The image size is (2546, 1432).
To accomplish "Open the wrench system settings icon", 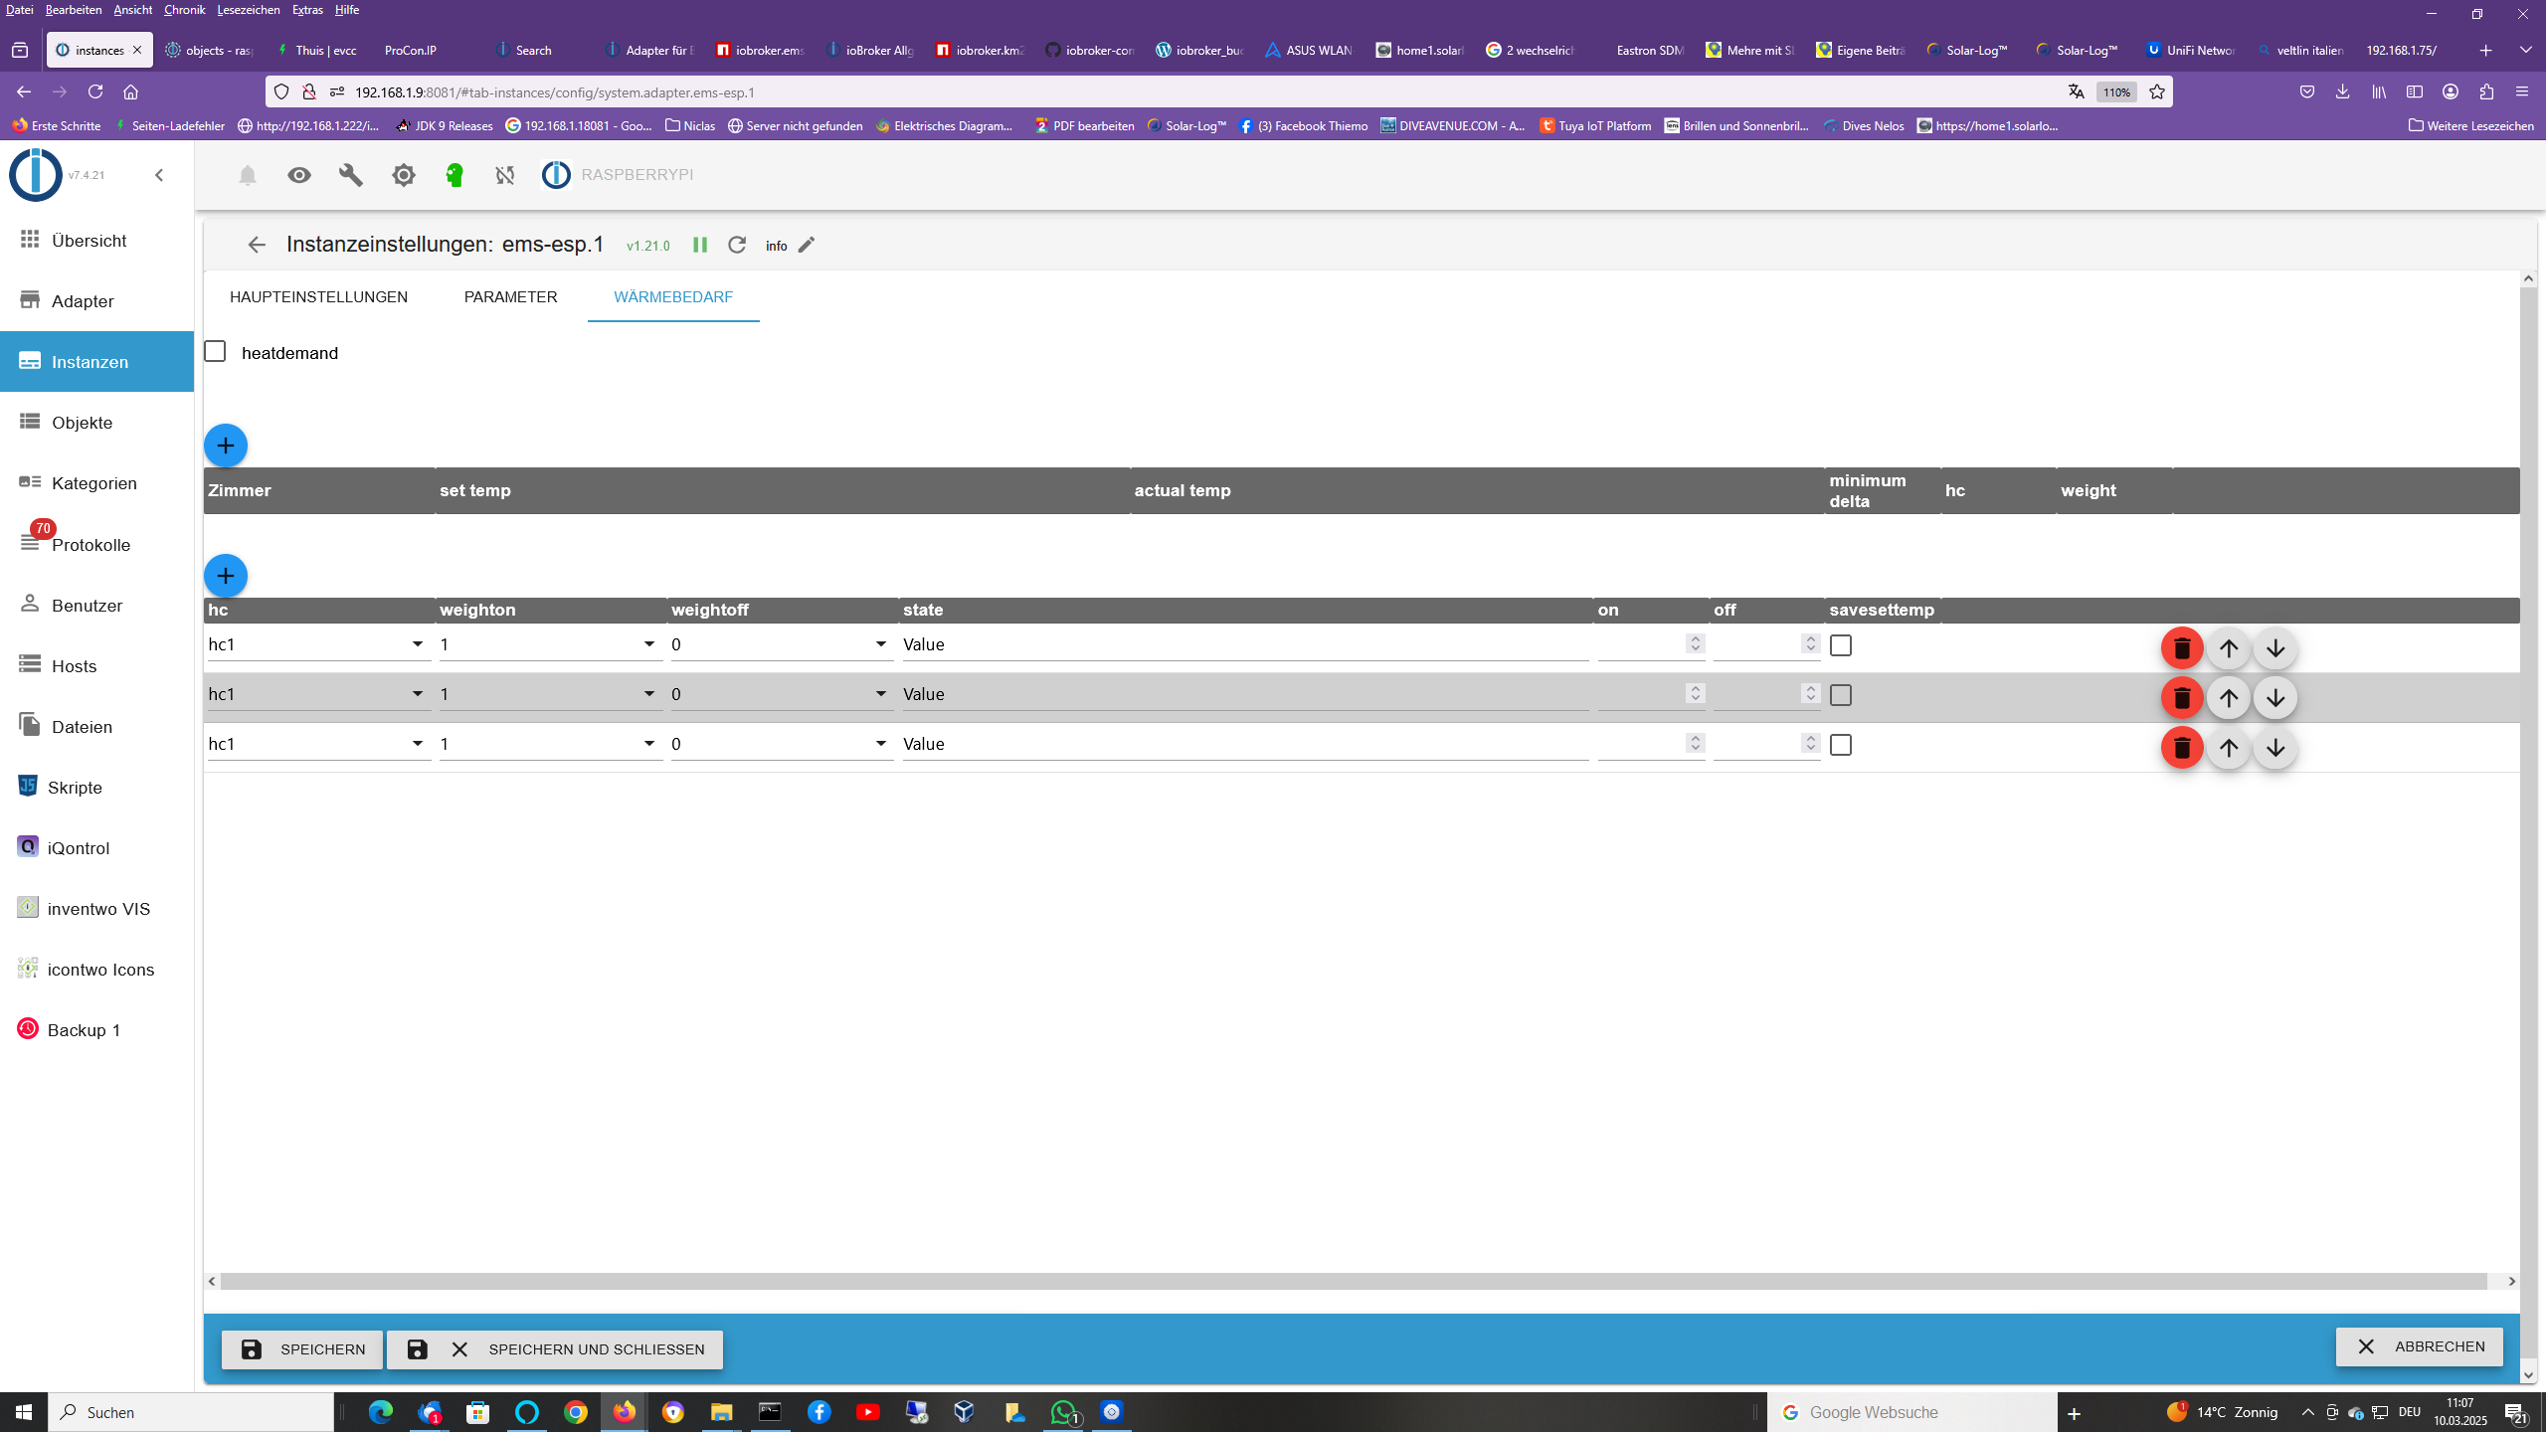I will click(x=351, y=175).
